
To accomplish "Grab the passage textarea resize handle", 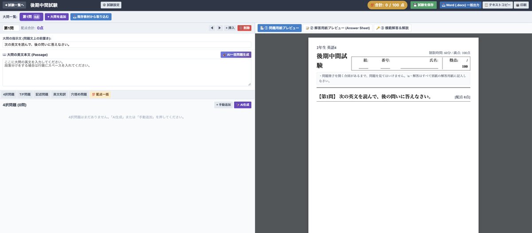I will 249,84.
